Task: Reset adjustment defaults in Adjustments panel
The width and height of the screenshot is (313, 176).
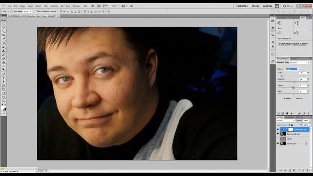Action: (x=304, y=114)
